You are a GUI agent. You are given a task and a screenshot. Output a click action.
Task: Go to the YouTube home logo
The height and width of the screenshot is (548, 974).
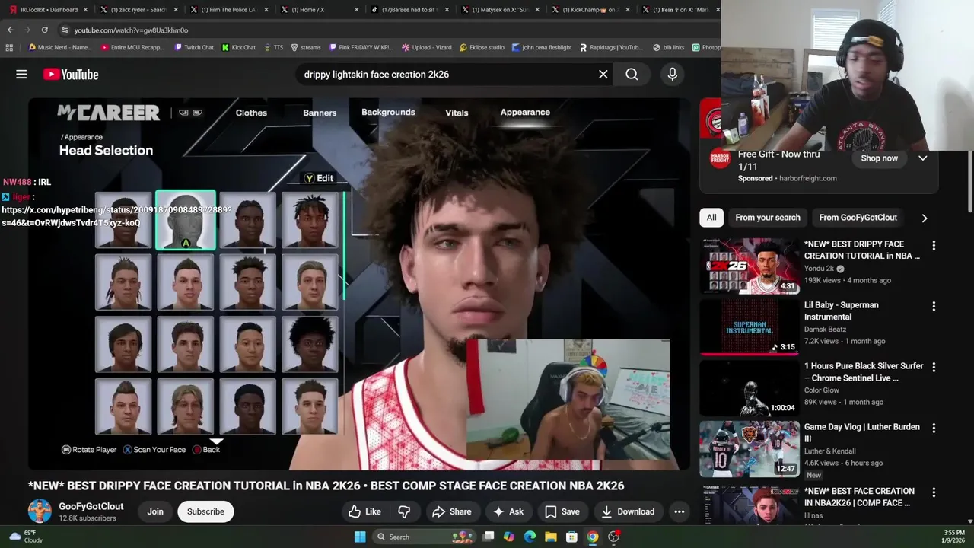(x=71, y=74)
